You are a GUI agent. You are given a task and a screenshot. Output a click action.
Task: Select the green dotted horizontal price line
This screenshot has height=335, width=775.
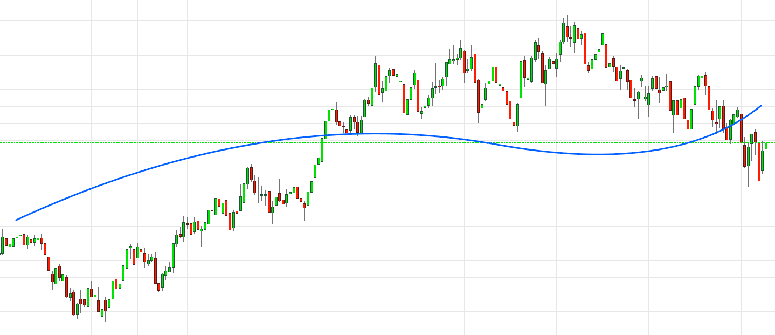(x=410, y=143)
